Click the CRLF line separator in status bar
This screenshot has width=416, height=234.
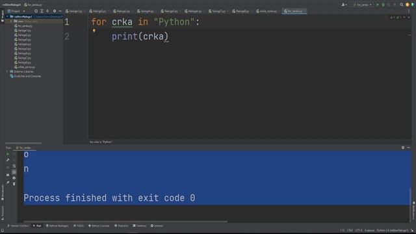(x=350, y=230)
